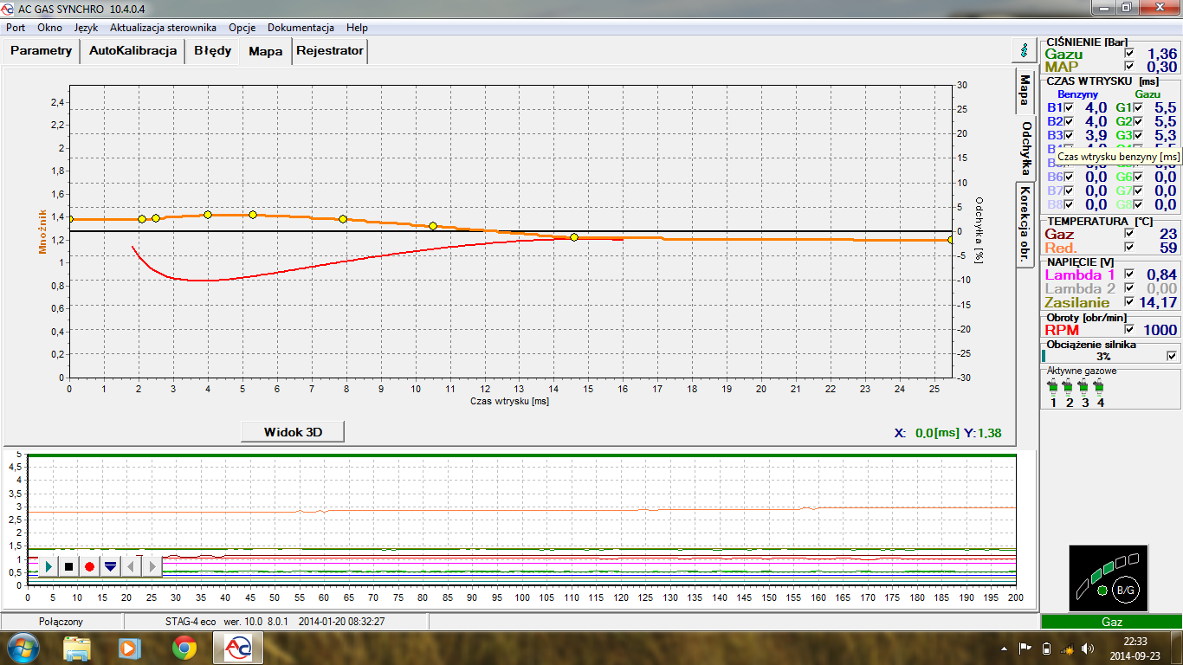Click the Widok 3D button

click(293, 431)
